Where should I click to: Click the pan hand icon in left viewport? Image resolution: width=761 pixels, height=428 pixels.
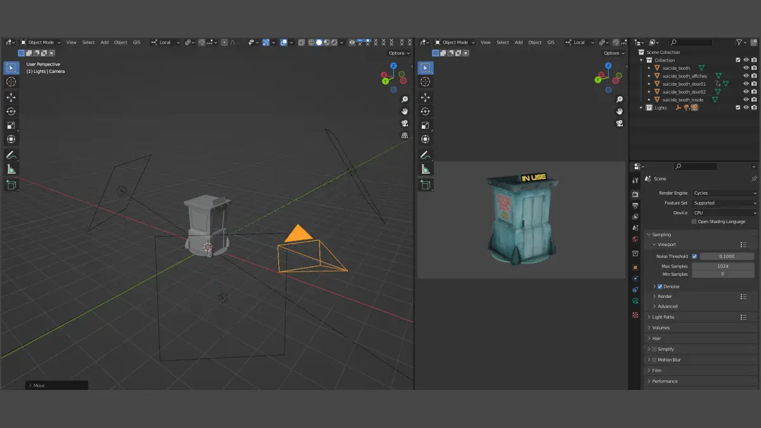pos(405,112)
